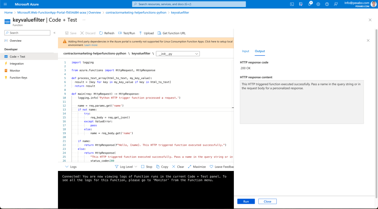The image size is (378, 209).
Task: Copy the log output
Action: [162, 167]
